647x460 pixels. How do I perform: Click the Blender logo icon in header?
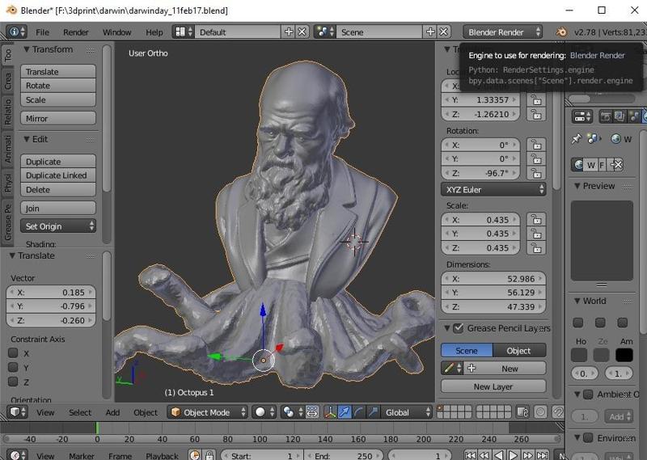(561, 32)
